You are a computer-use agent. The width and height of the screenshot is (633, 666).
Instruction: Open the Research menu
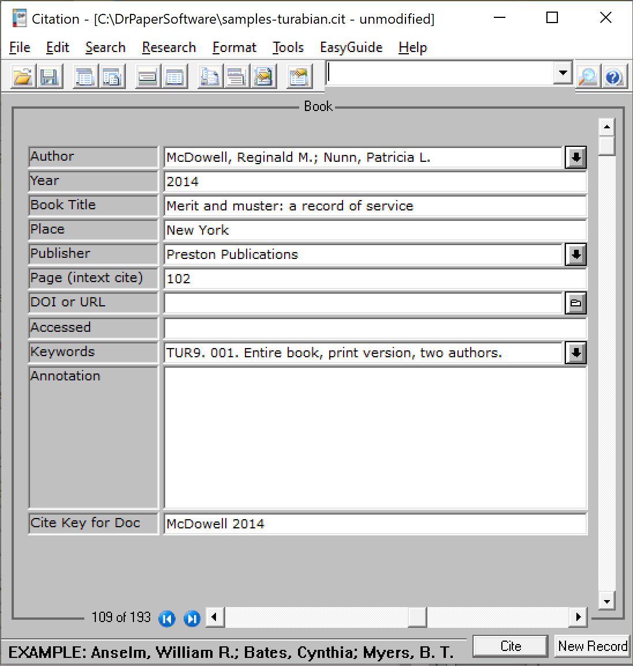169,47
